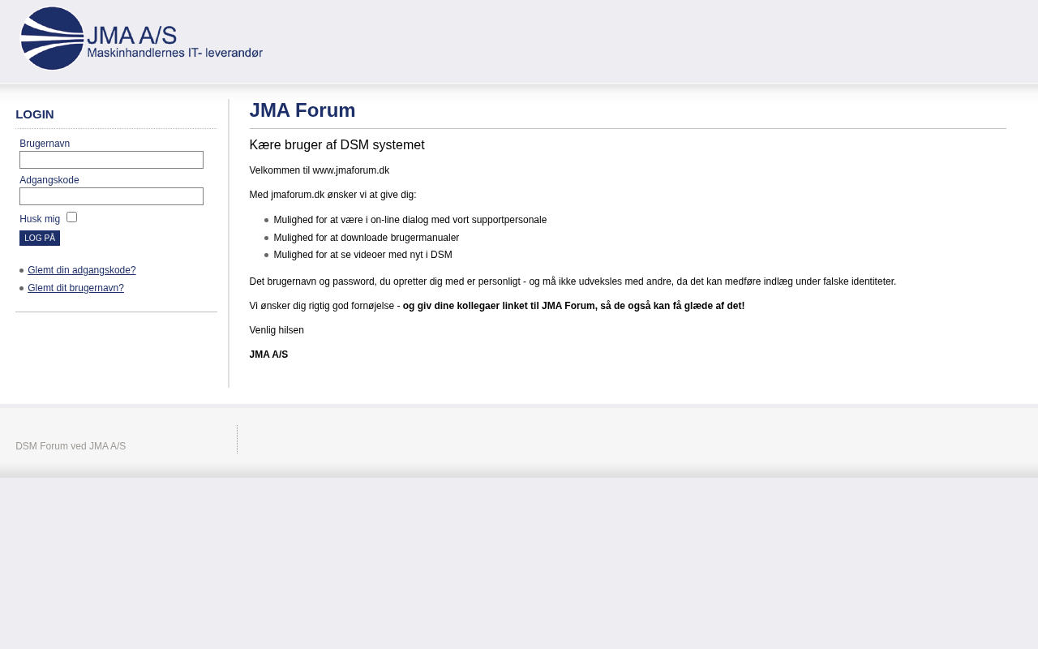Click the Velkommen til www.jmaforum.dk text
The width and height of the screenshot is (1038, 649).
(319, 170)
